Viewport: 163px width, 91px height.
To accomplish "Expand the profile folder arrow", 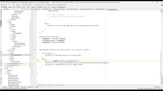I will [x=10, y=36].
